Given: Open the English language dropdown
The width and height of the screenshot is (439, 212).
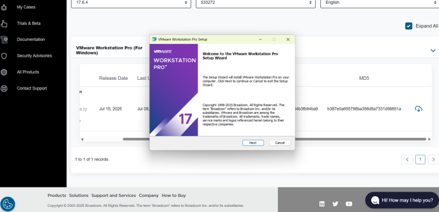Looking at the screenshot, I should (380, 3).
